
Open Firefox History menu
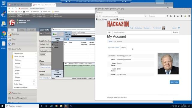tap(107, 9)
